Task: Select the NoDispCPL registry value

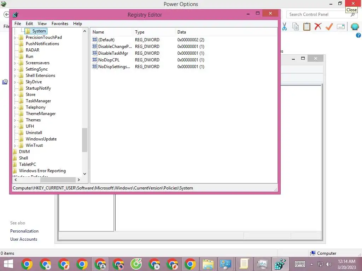Action: [106, 60]
